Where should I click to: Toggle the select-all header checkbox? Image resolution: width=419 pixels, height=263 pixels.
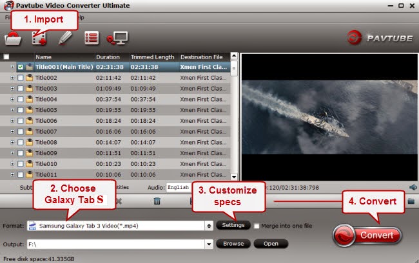(6, 57)
